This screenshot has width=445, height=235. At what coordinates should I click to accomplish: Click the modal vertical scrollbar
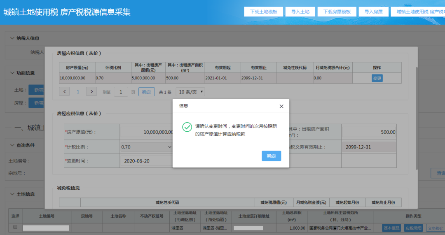(x=417, y=118)
